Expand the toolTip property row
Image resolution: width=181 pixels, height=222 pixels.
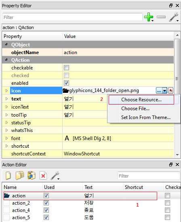point(6,115)
